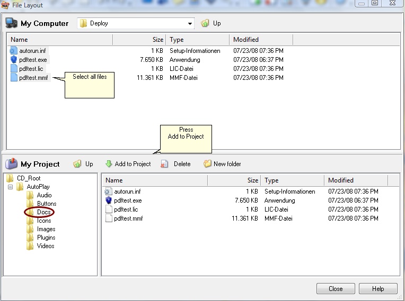
Task: Select the Plugins folder in the tree
Action: (46, 238)
